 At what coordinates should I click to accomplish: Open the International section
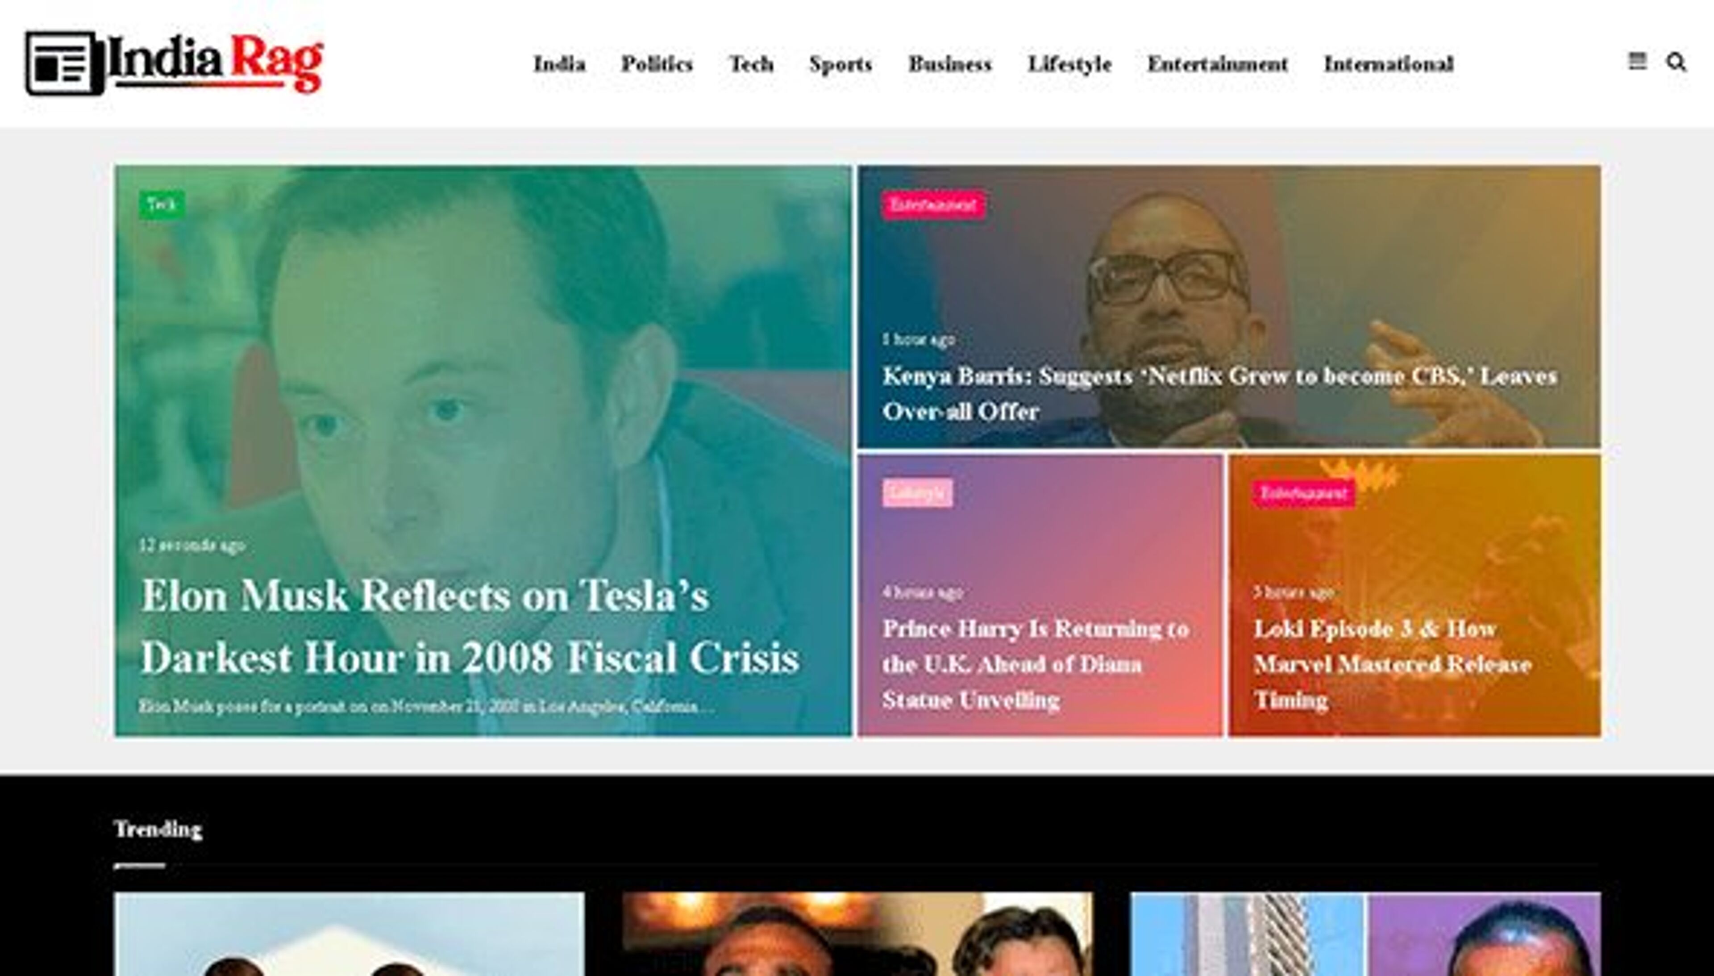click(x=1388, y=64)
